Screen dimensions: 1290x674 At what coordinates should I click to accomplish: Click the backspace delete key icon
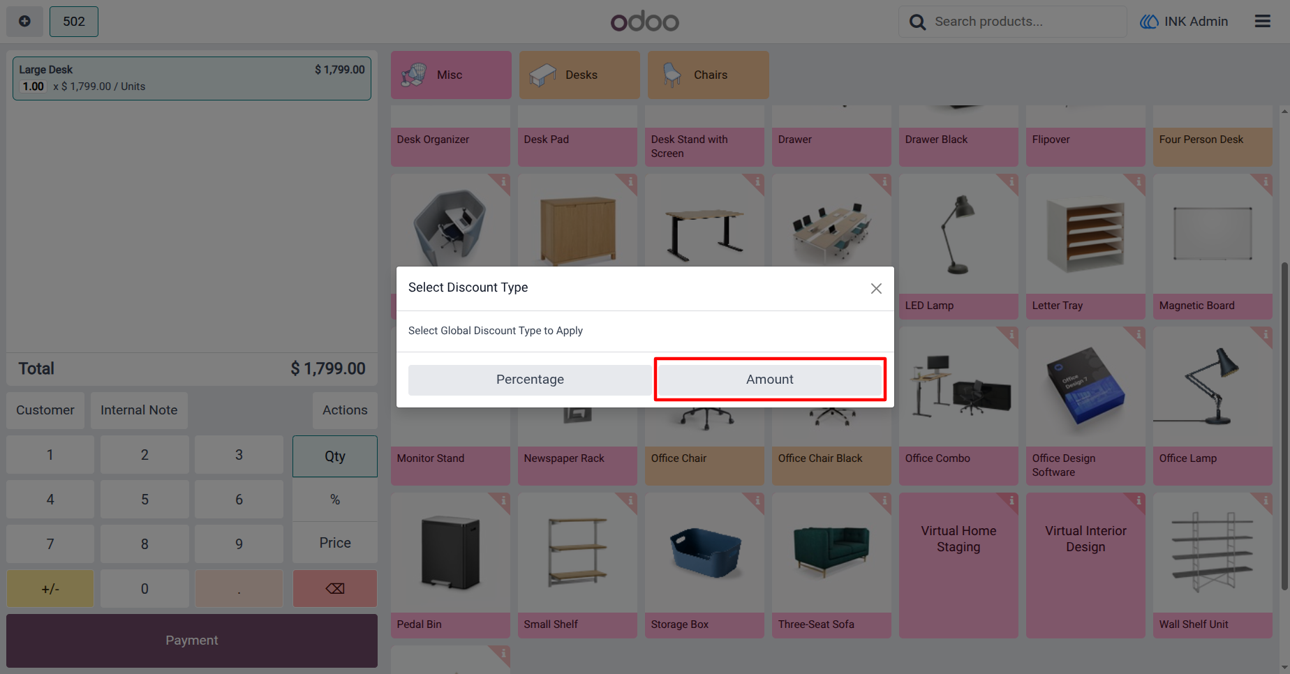point(335,588)
